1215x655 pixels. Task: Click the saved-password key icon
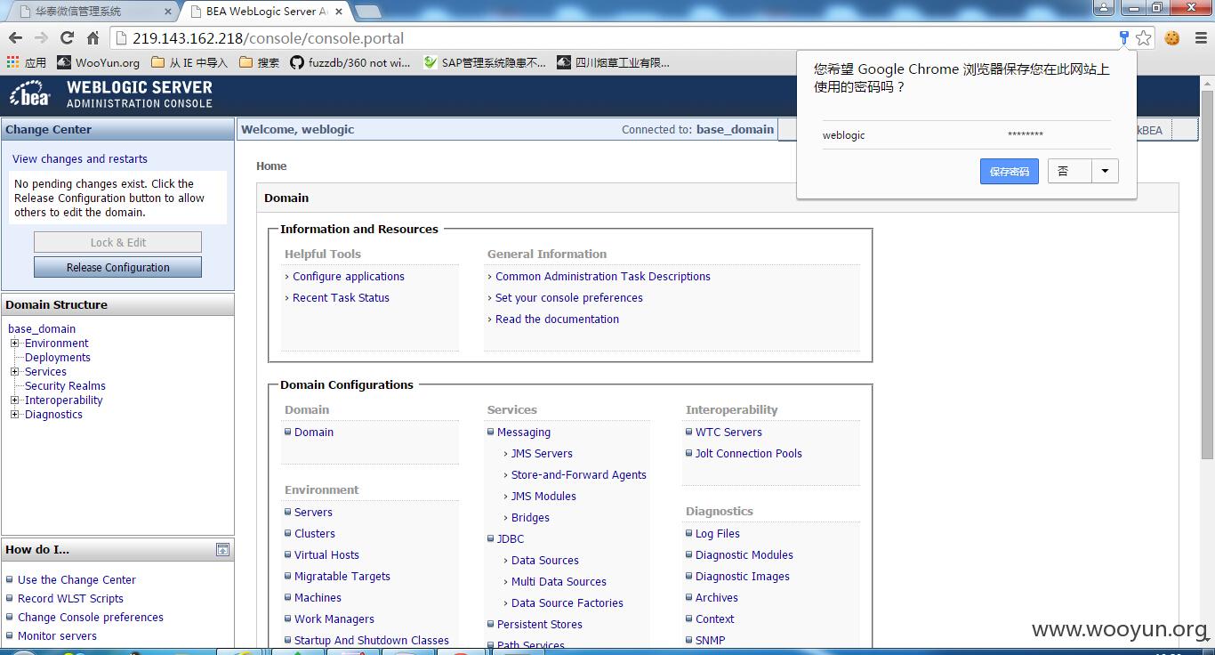(x=1124, y=37)
